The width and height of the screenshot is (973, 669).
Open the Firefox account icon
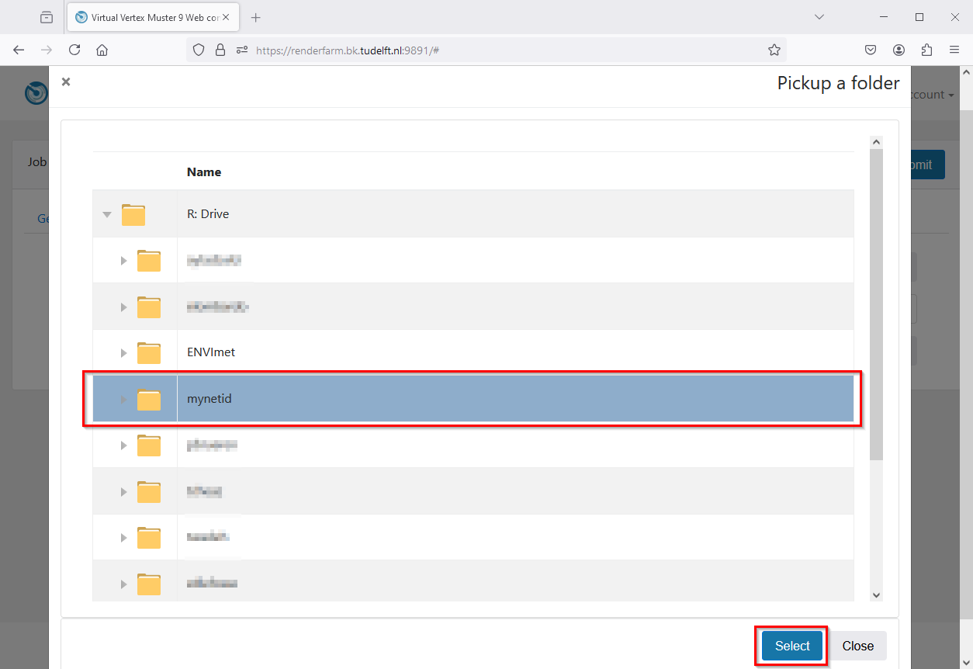899,50
